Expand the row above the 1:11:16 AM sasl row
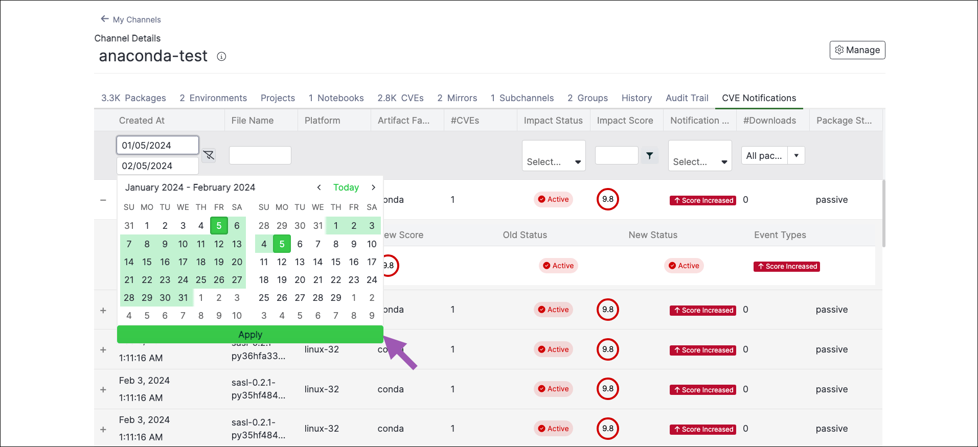Screen dimensions: 978x447 click(103, 310)
